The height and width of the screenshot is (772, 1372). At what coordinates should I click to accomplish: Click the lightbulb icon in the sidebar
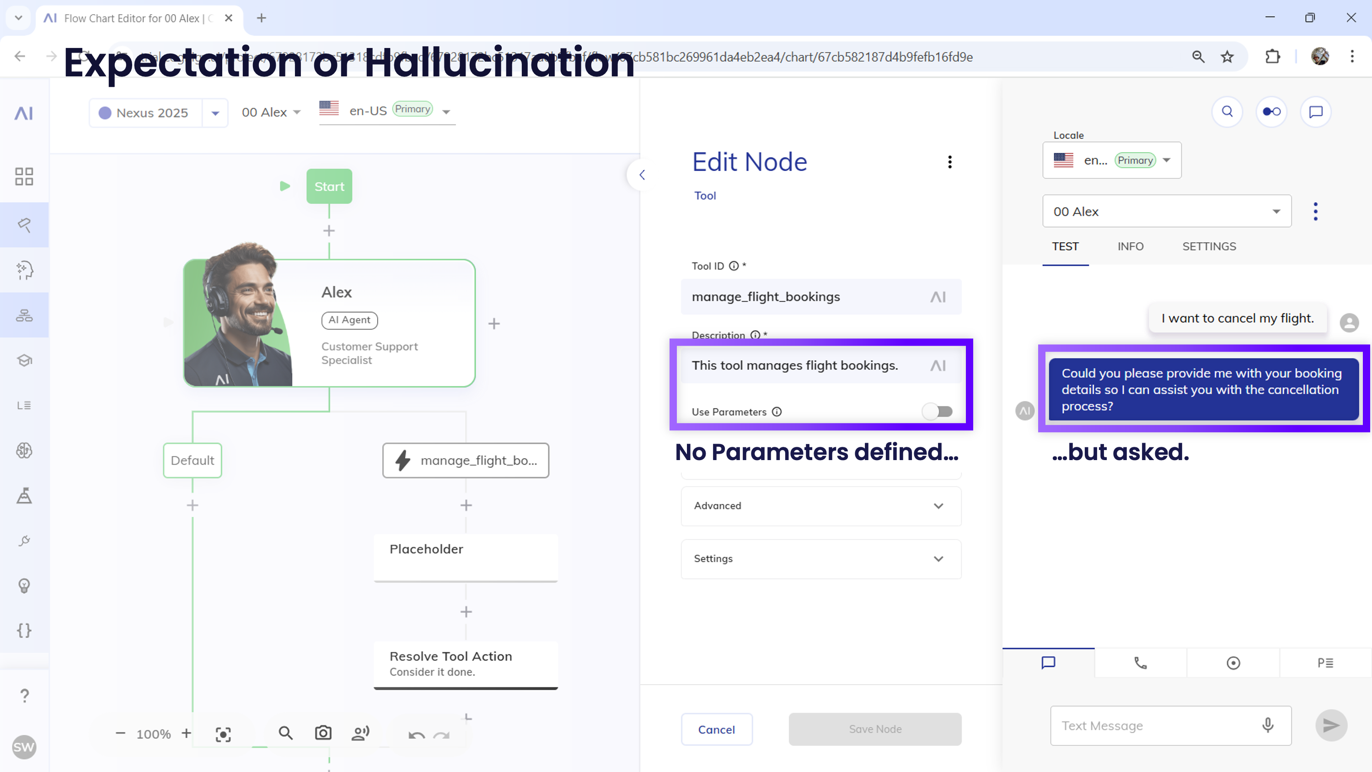coord(24,585)
